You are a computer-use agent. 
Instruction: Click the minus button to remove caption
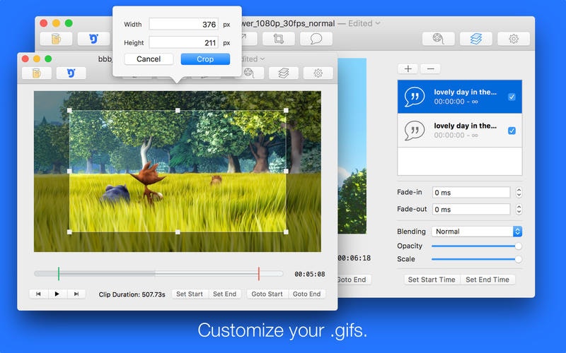[430, 68]
